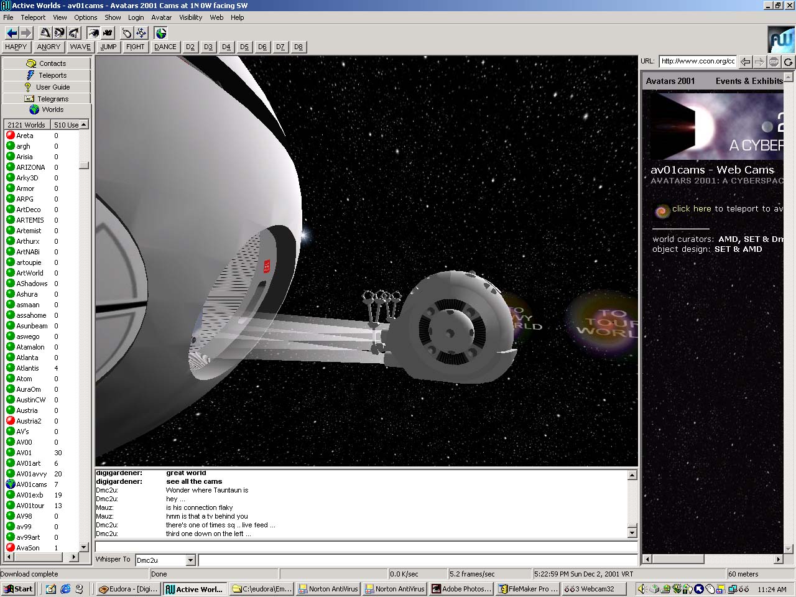This screenshot has width=796, height=597.
Task: Open the Whisper To dropdown
Action: click(191, 560)
